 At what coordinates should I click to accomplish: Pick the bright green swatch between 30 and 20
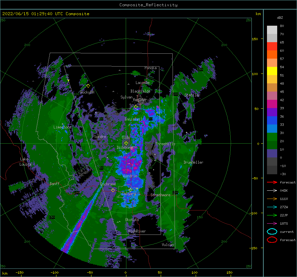pyautogui.click(x=272, y=137)
